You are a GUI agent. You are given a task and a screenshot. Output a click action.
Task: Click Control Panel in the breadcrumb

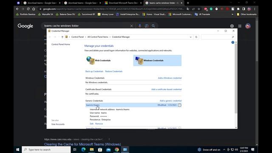[x=77, y=37]
